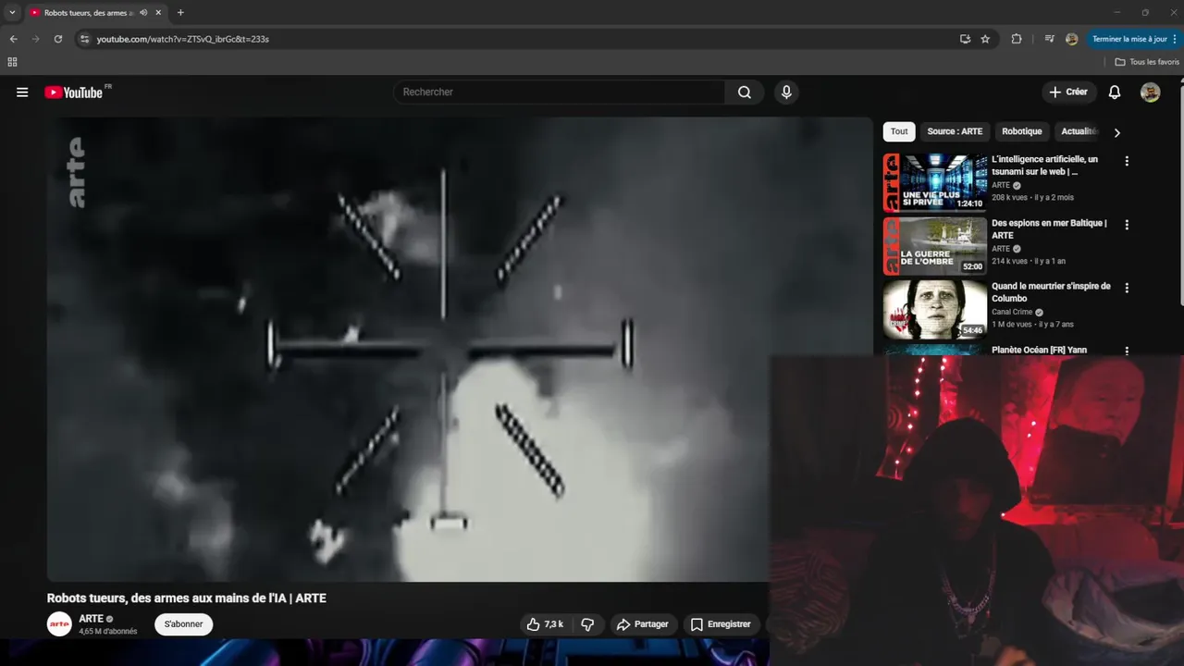Start voice search with the microphone
The width and height of the screenshot is (1184, 666).
pyautogui.click(x=786, y=92)
